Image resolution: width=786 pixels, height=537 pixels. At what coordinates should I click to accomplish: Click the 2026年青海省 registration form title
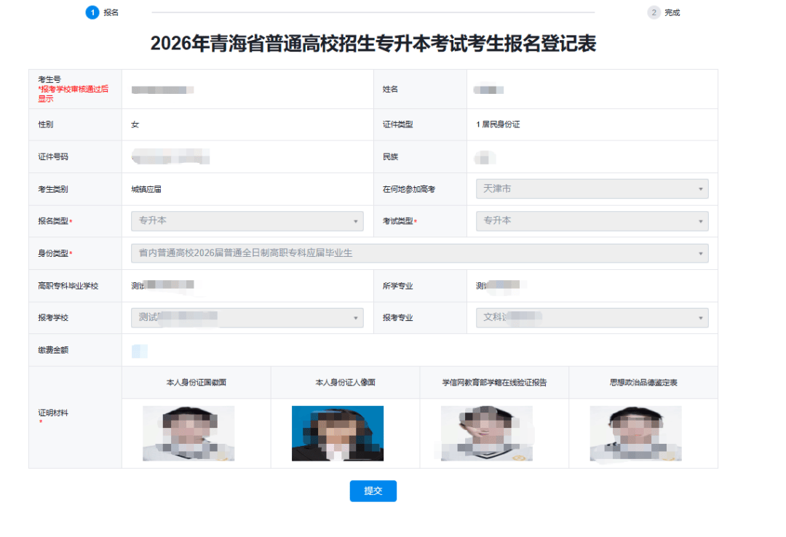click(x=373, y=44)
